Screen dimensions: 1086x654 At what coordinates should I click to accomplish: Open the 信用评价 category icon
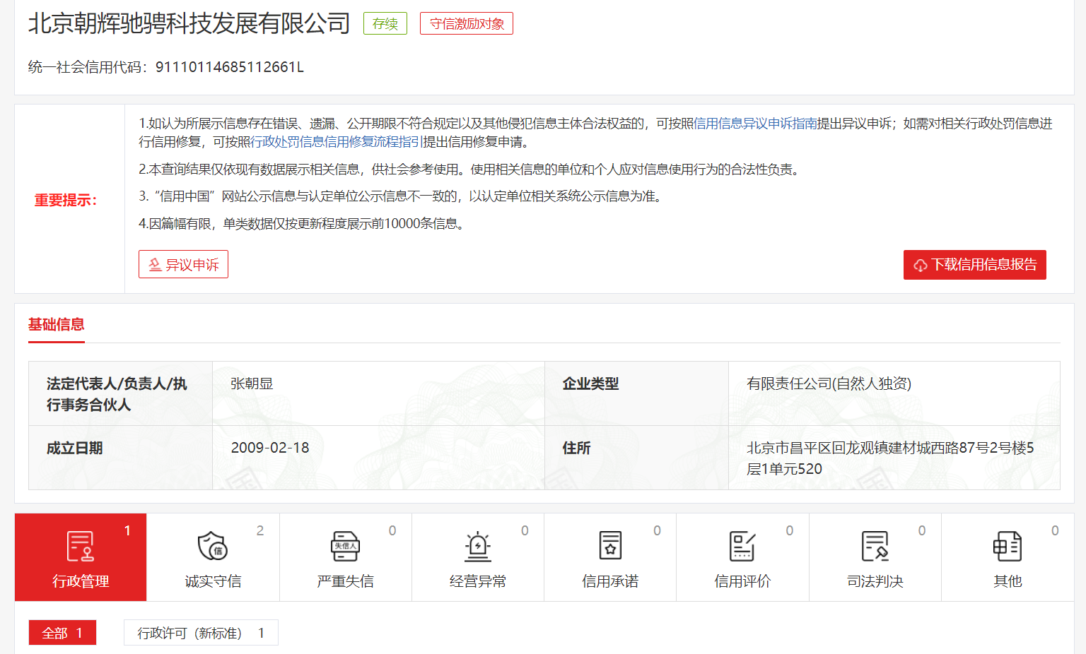742,546
